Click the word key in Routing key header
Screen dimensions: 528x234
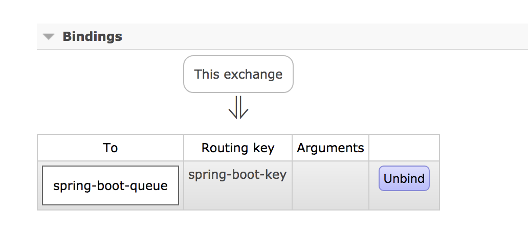pyautogui.click(x=264, y=148)
